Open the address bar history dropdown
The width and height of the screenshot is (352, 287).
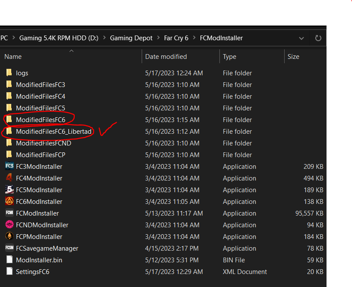(301, 38)
